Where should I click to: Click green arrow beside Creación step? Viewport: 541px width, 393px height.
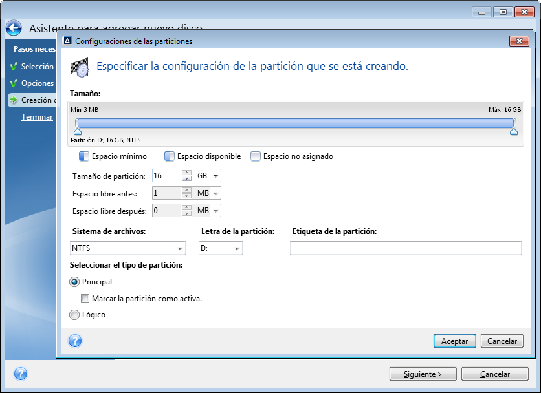click(14, 100)
